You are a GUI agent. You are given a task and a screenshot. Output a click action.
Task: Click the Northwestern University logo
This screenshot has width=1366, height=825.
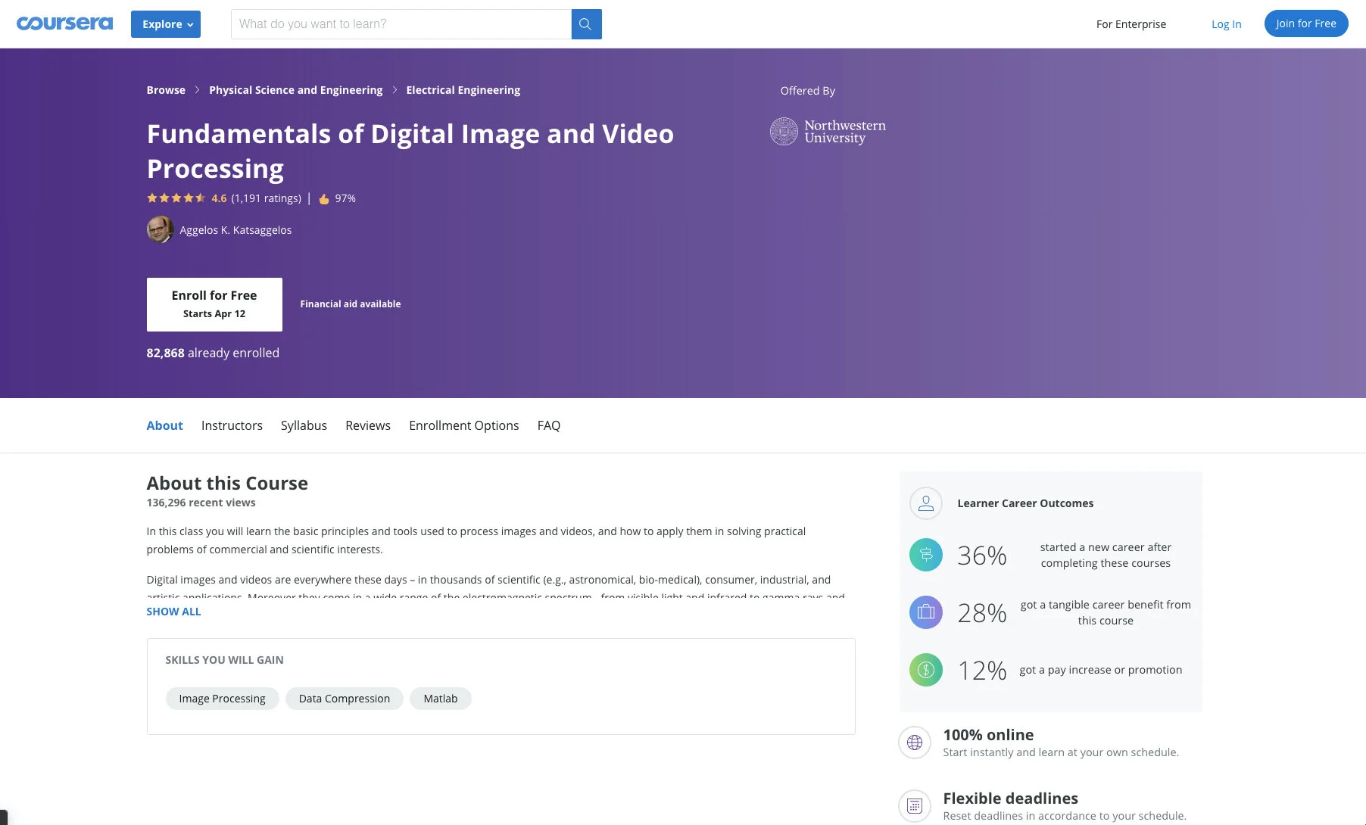click(x=828, y=131)
